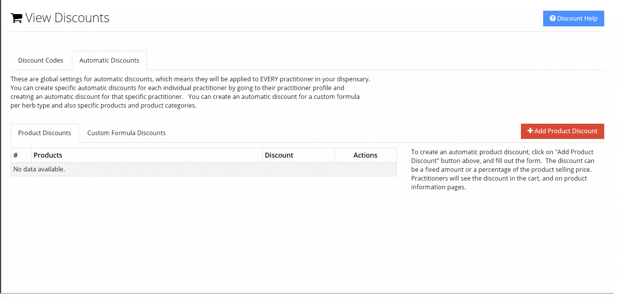Screen dimensions: 618x300
Task: Open the Product Discounts sub-tab
Action: 45,133
